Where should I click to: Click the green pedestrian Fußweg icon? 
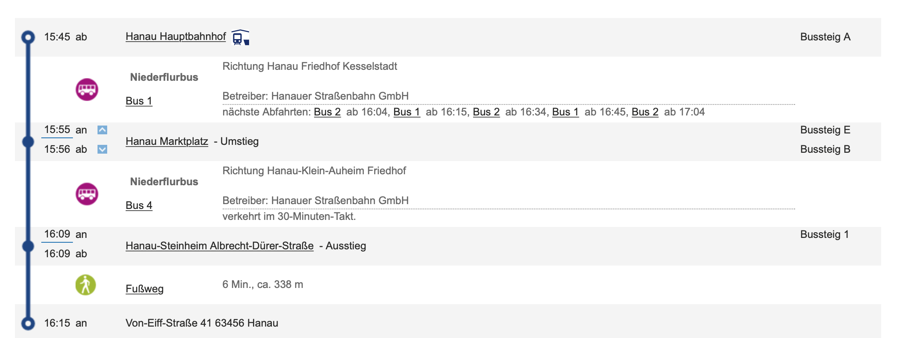click(x=86, y=285)
